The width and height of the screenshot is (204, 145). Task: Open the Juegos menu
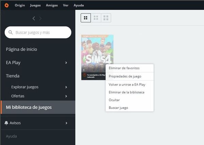click(35, 5)
